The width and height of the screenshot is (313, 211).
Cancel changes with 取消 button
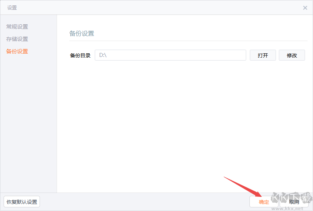pos(294,202)
